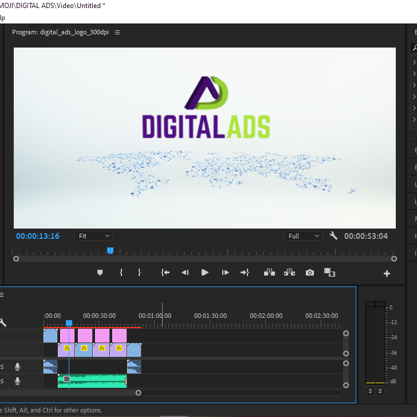417x417 pixels.
Task: Open the program monitor wrench settings menu
Action: (333, 236)
